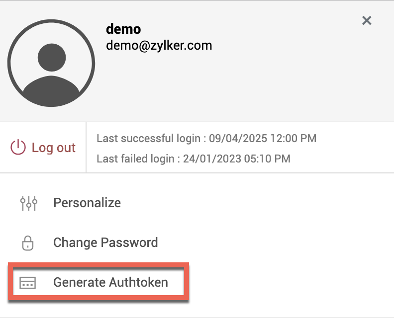Click the 09/04/2025 12:00 PM login timestamp
The height and width of the screenshot is (318, 394).
coord(263,138)
